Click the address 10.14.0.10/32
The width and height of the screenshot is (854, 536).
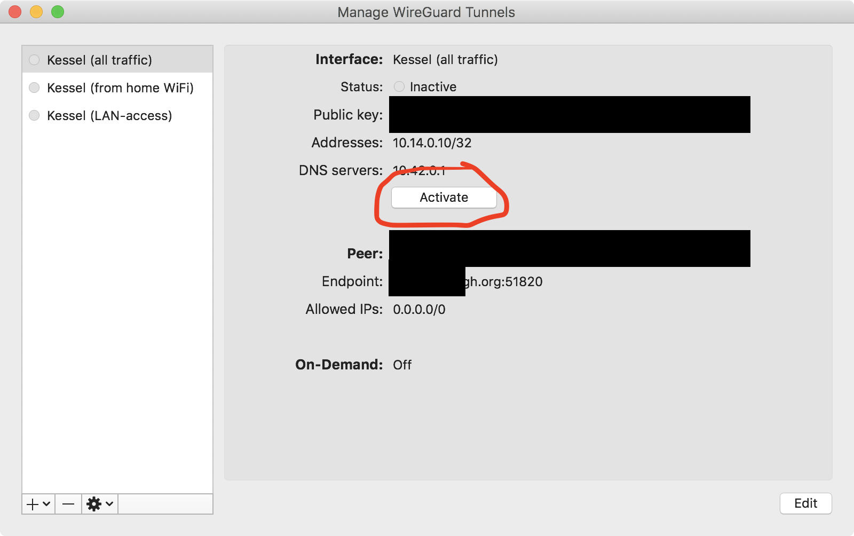[432, 143]
